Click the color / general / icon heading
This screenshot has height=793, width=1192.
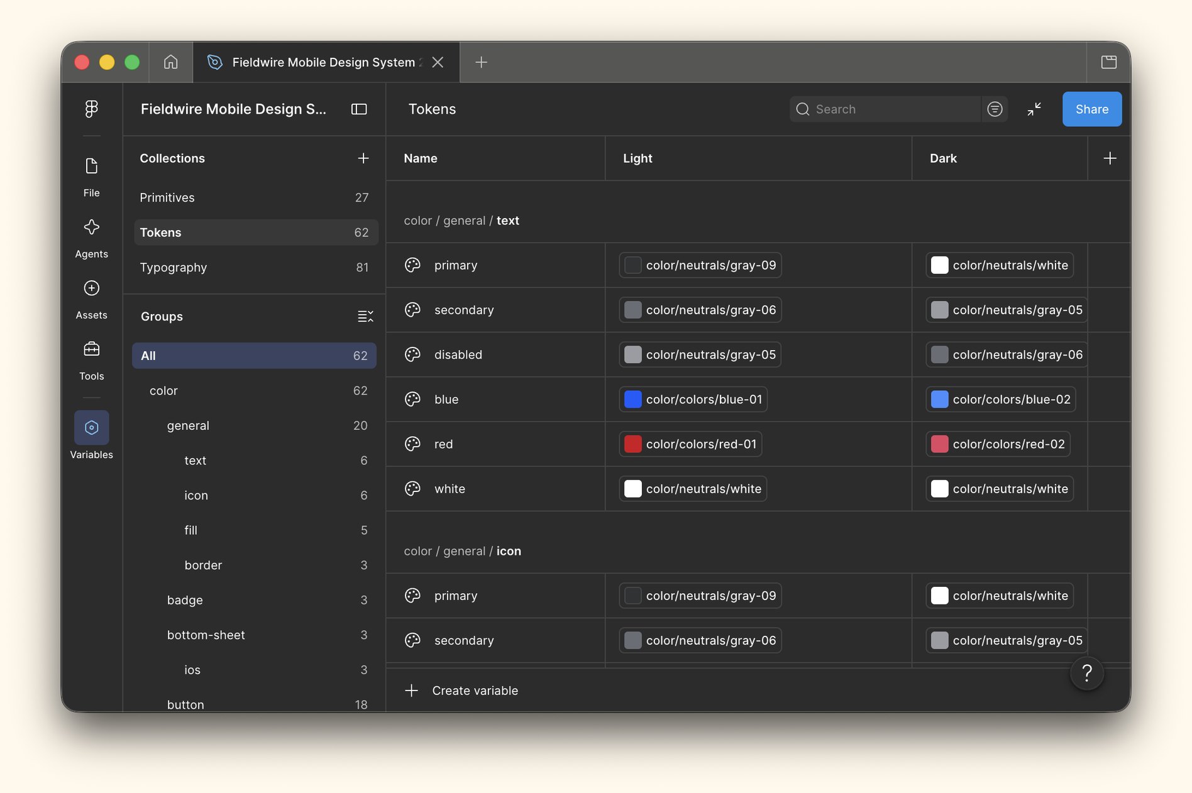[462, 551]
